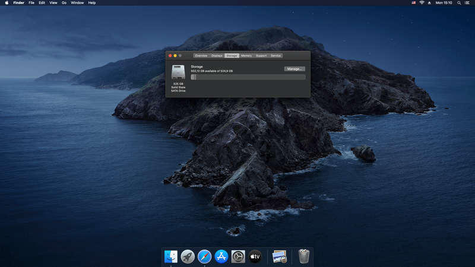475x267 pixels.
Task: Open the App Store from Dock
Action: [x=221, y=256]
